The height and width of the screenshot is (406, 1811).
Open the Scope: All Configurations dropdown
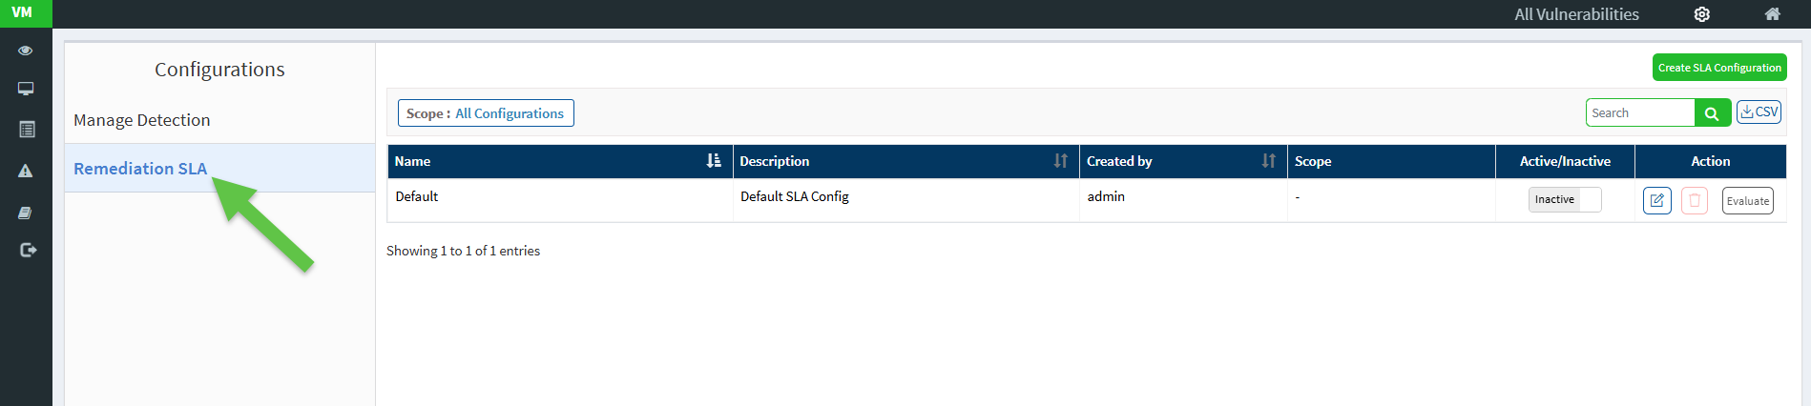(485, 113)
